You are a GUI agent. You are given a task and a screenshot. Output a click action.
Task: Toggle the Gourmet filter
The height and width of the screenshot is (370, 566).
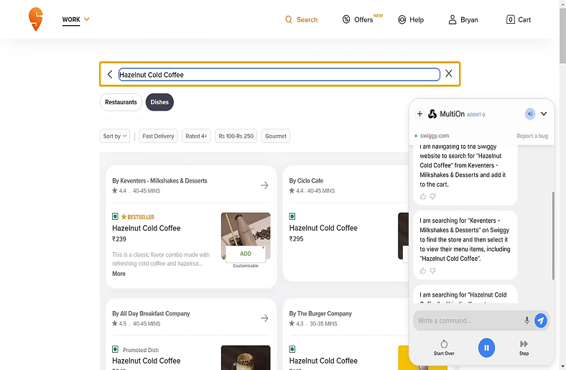(276, 136)
